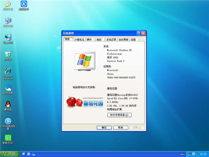Switch to the 系统还原 tab

point(111,40)
